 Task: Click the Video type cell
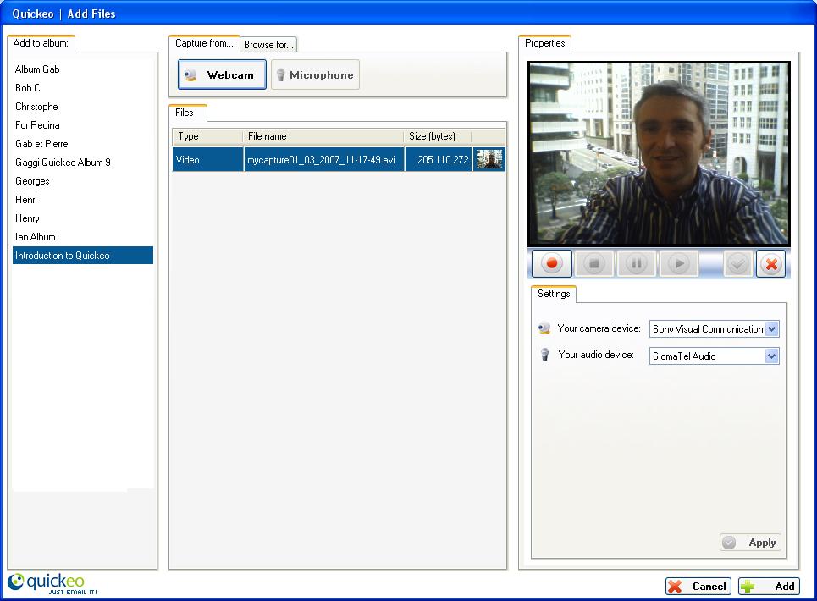[x=208, y=160]
